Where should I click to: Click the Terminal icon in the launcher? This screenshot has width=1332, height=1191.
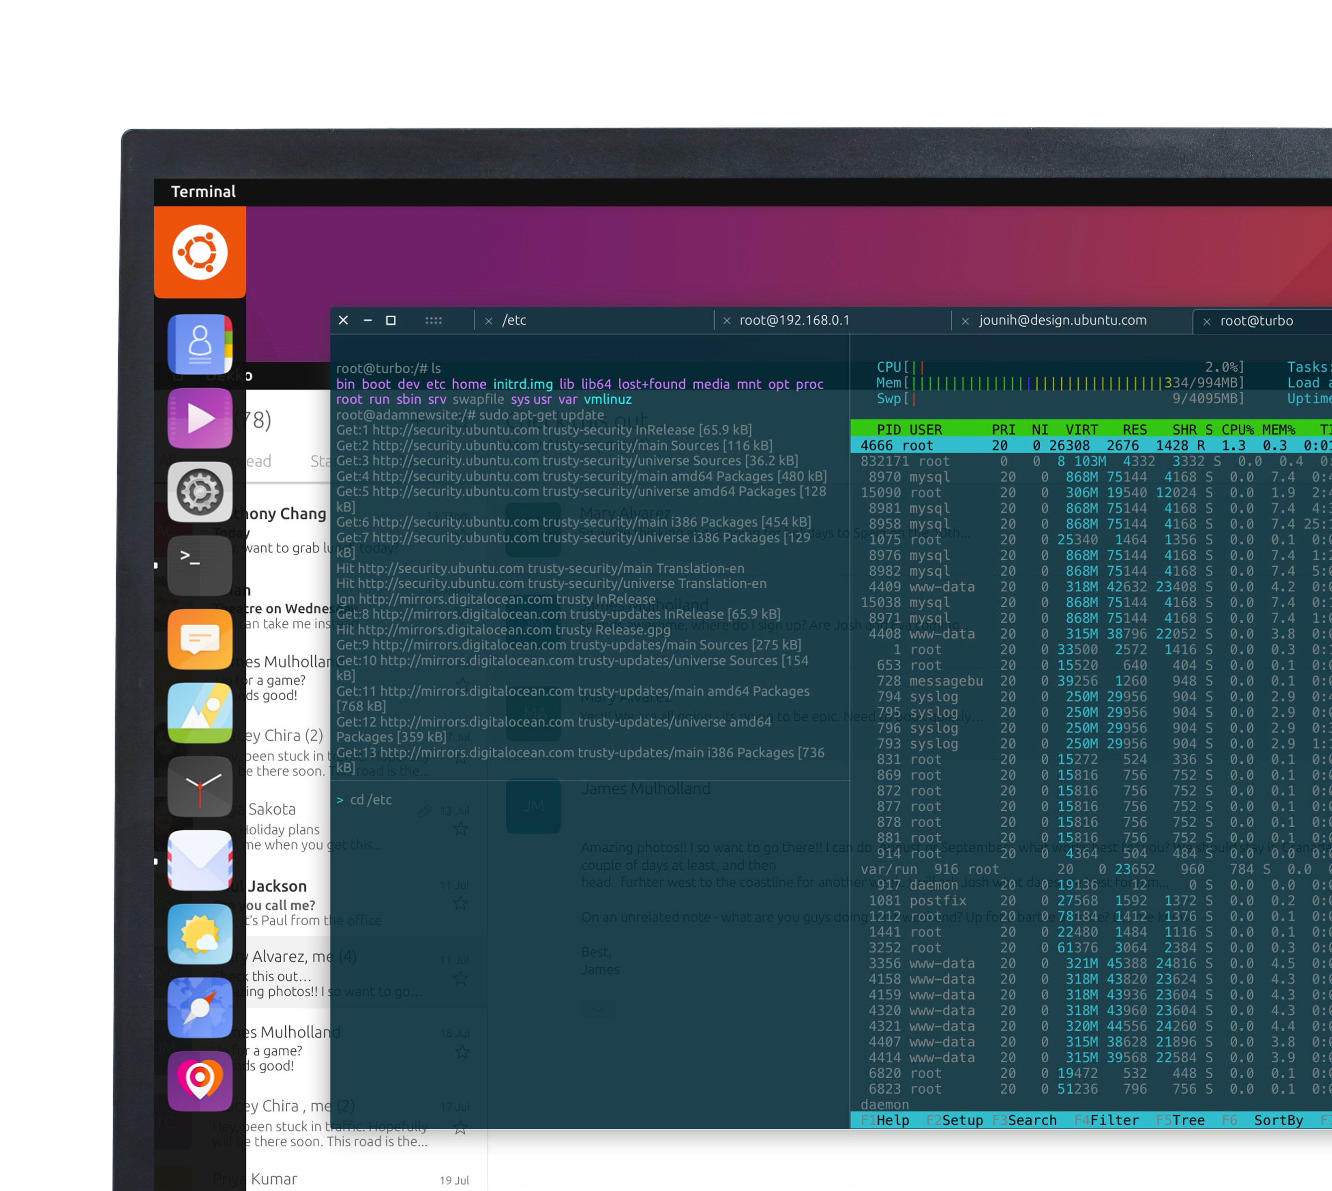click(x=199, y=565)
